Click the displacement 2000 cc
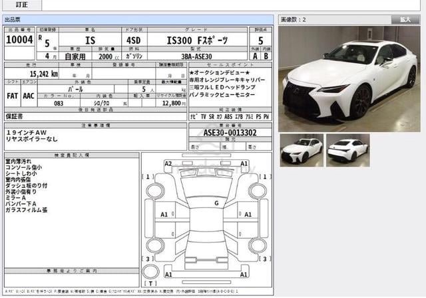 point(109,56)
